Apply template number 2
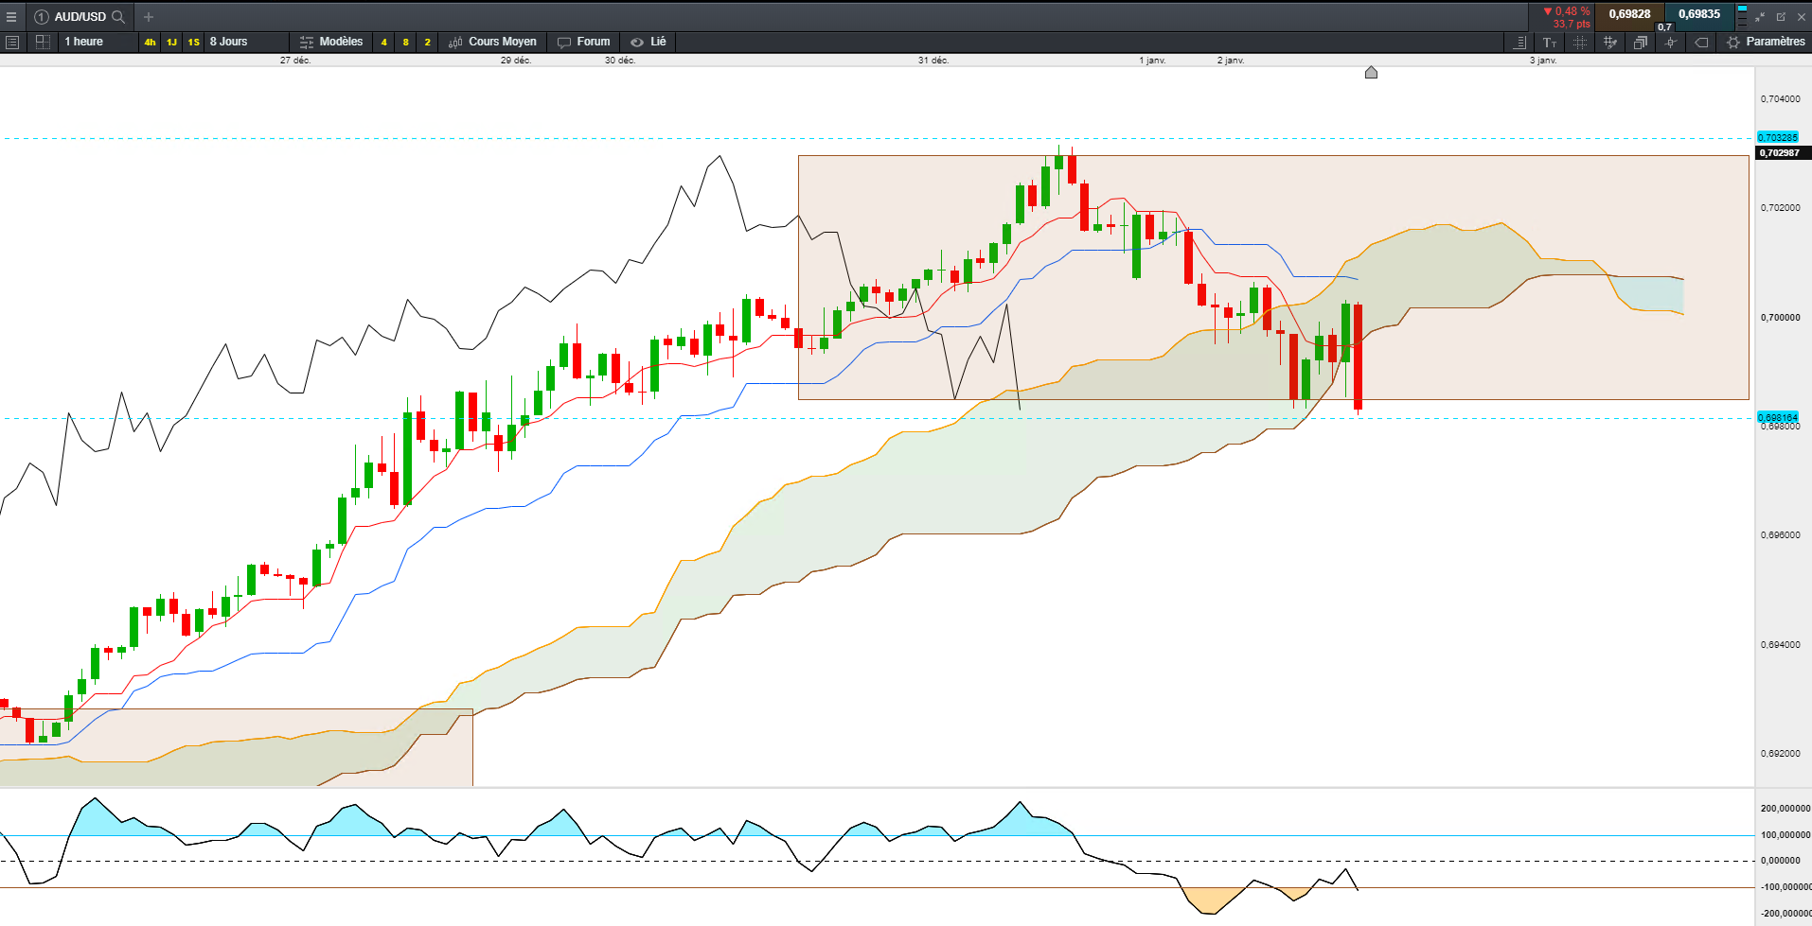The height and width of the screenshot is (926, 1812). click(427, 42)
